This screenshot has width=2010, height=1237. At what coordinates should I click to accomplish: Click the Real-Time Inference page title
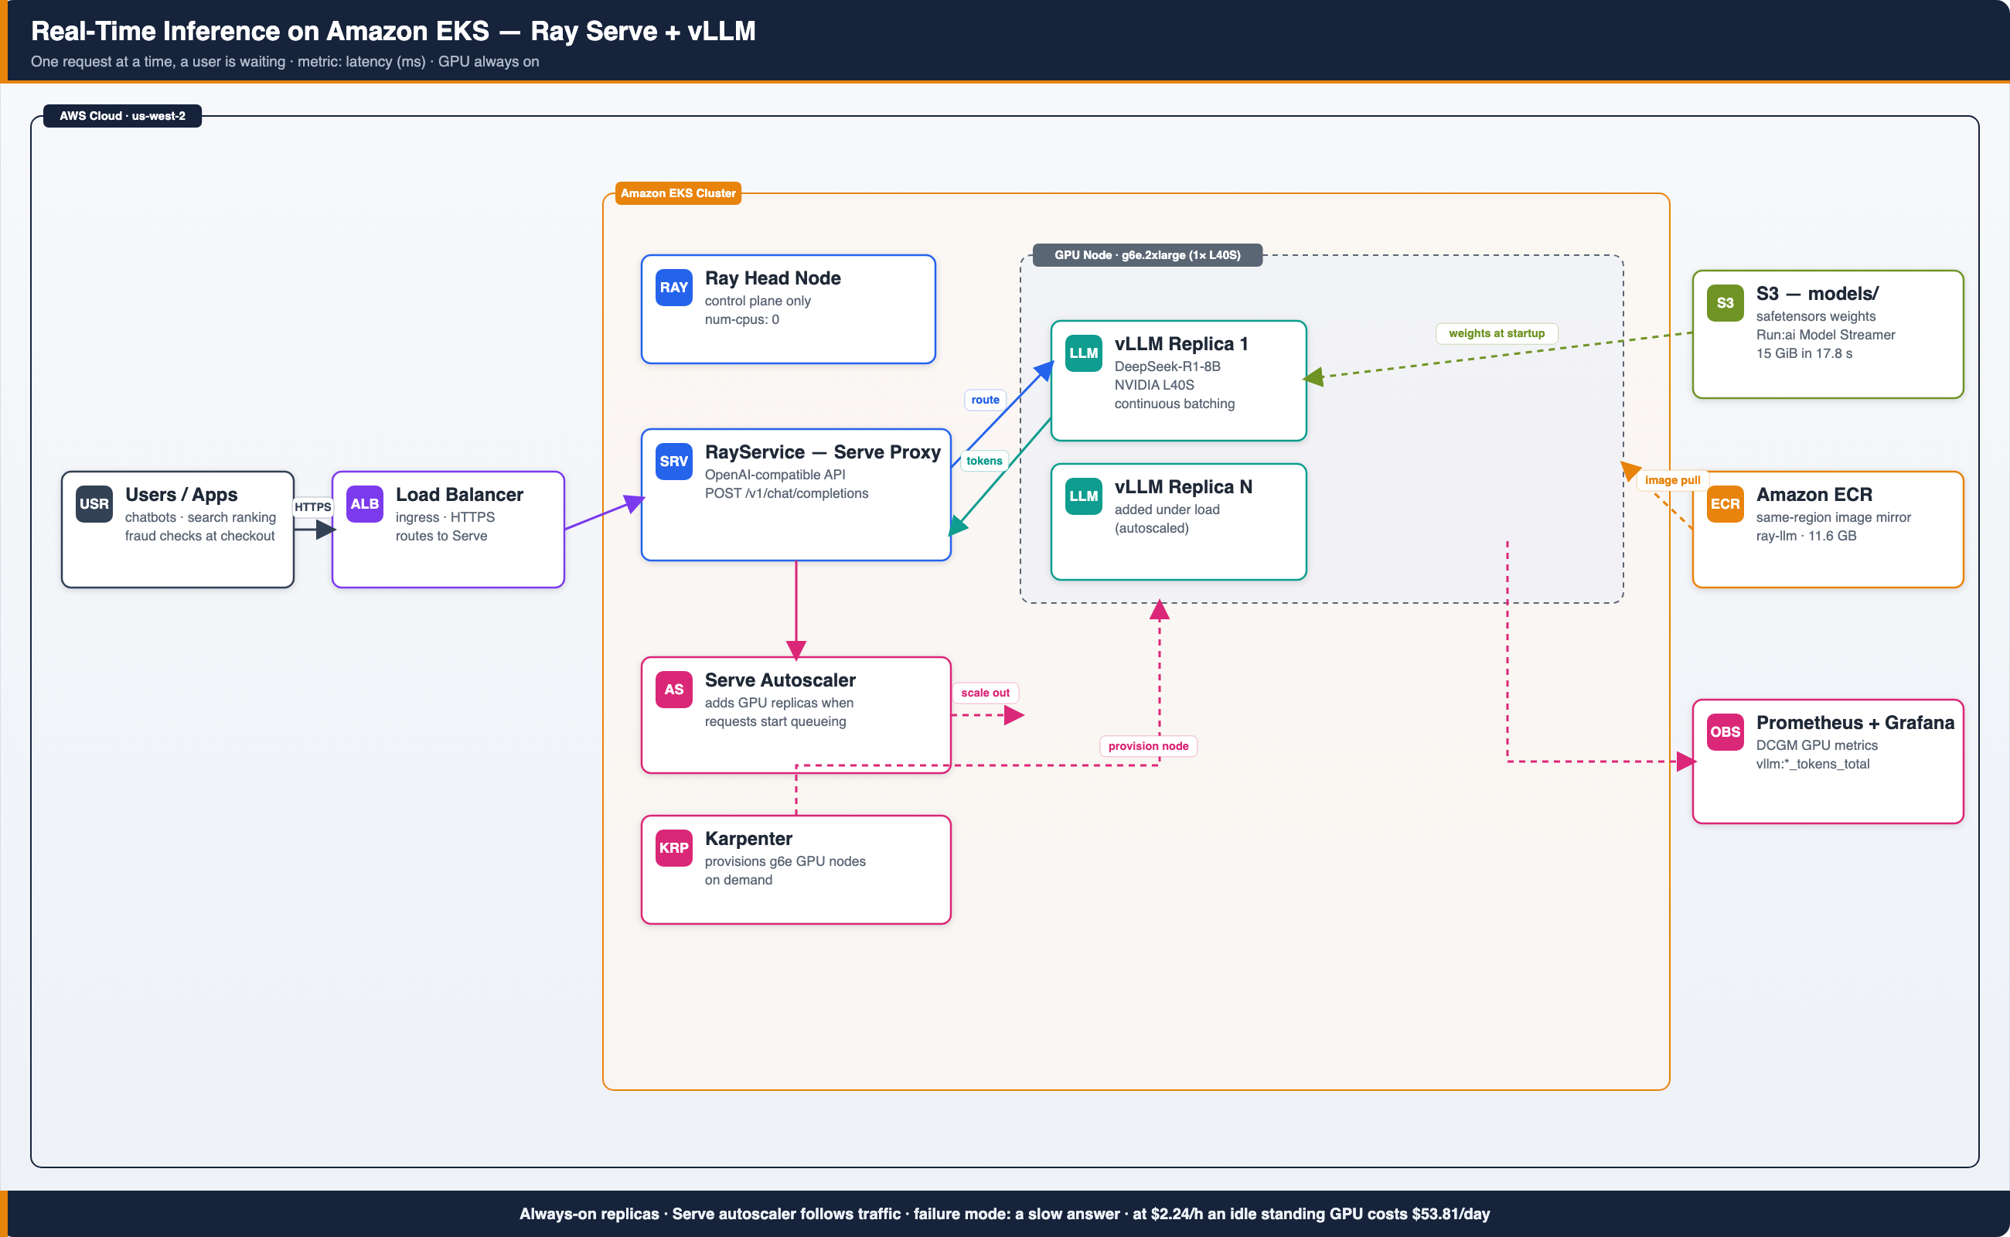click(393, 30)
